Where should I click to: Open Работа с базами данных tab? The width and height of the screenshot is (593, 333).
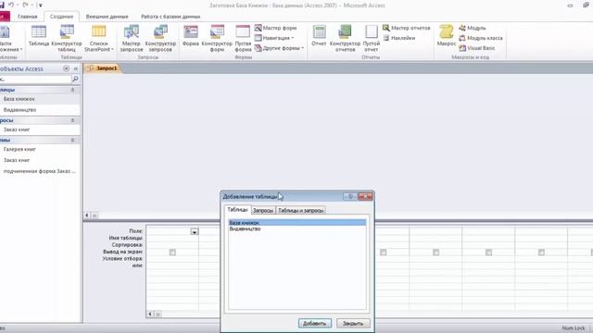click(x=170, y=17)
